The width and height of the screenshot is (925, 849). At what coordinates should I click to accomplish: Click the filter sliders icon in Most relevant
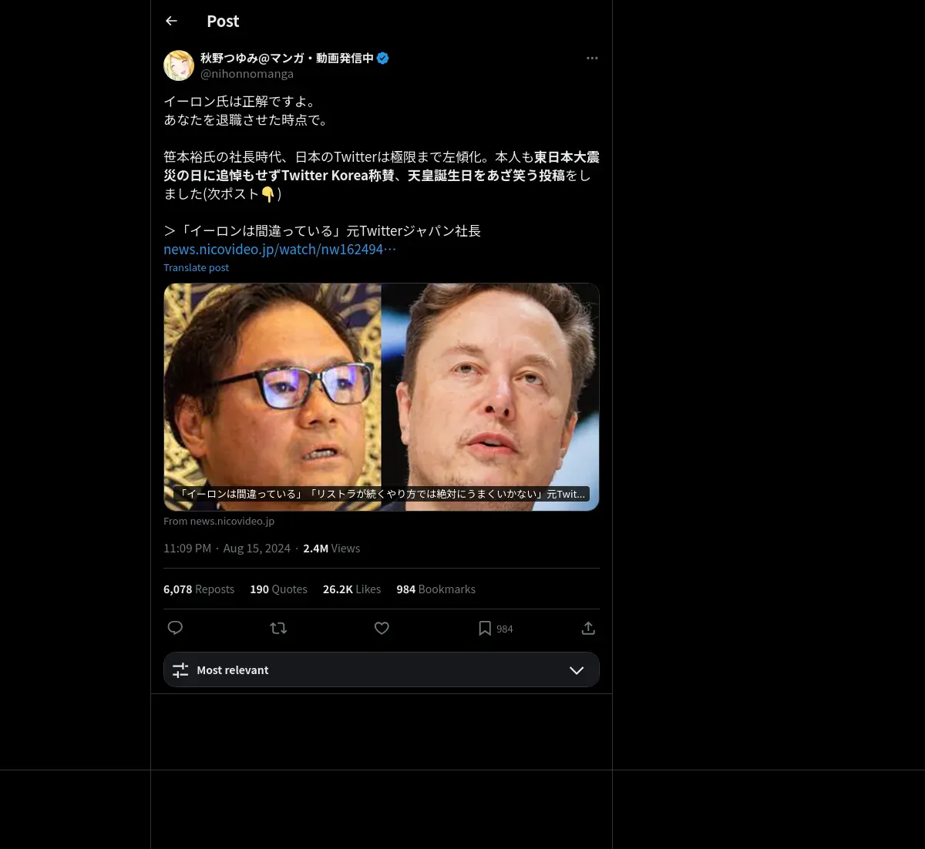coord(180,670)
